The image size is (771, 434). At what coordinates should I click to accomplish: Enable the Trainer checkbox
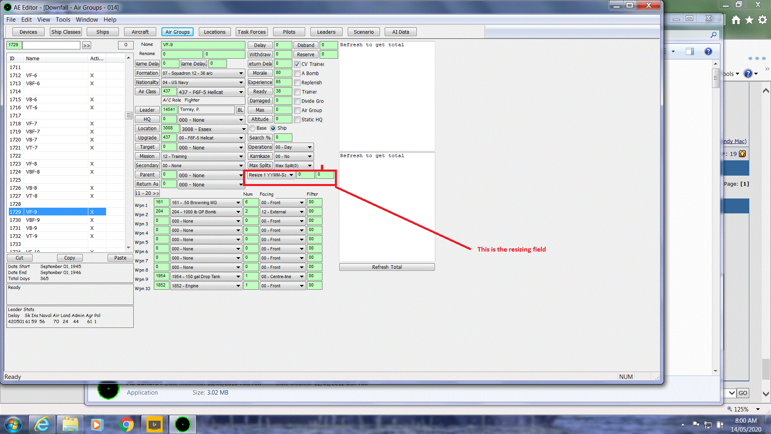pyautogui.click(x=297, y=92)
